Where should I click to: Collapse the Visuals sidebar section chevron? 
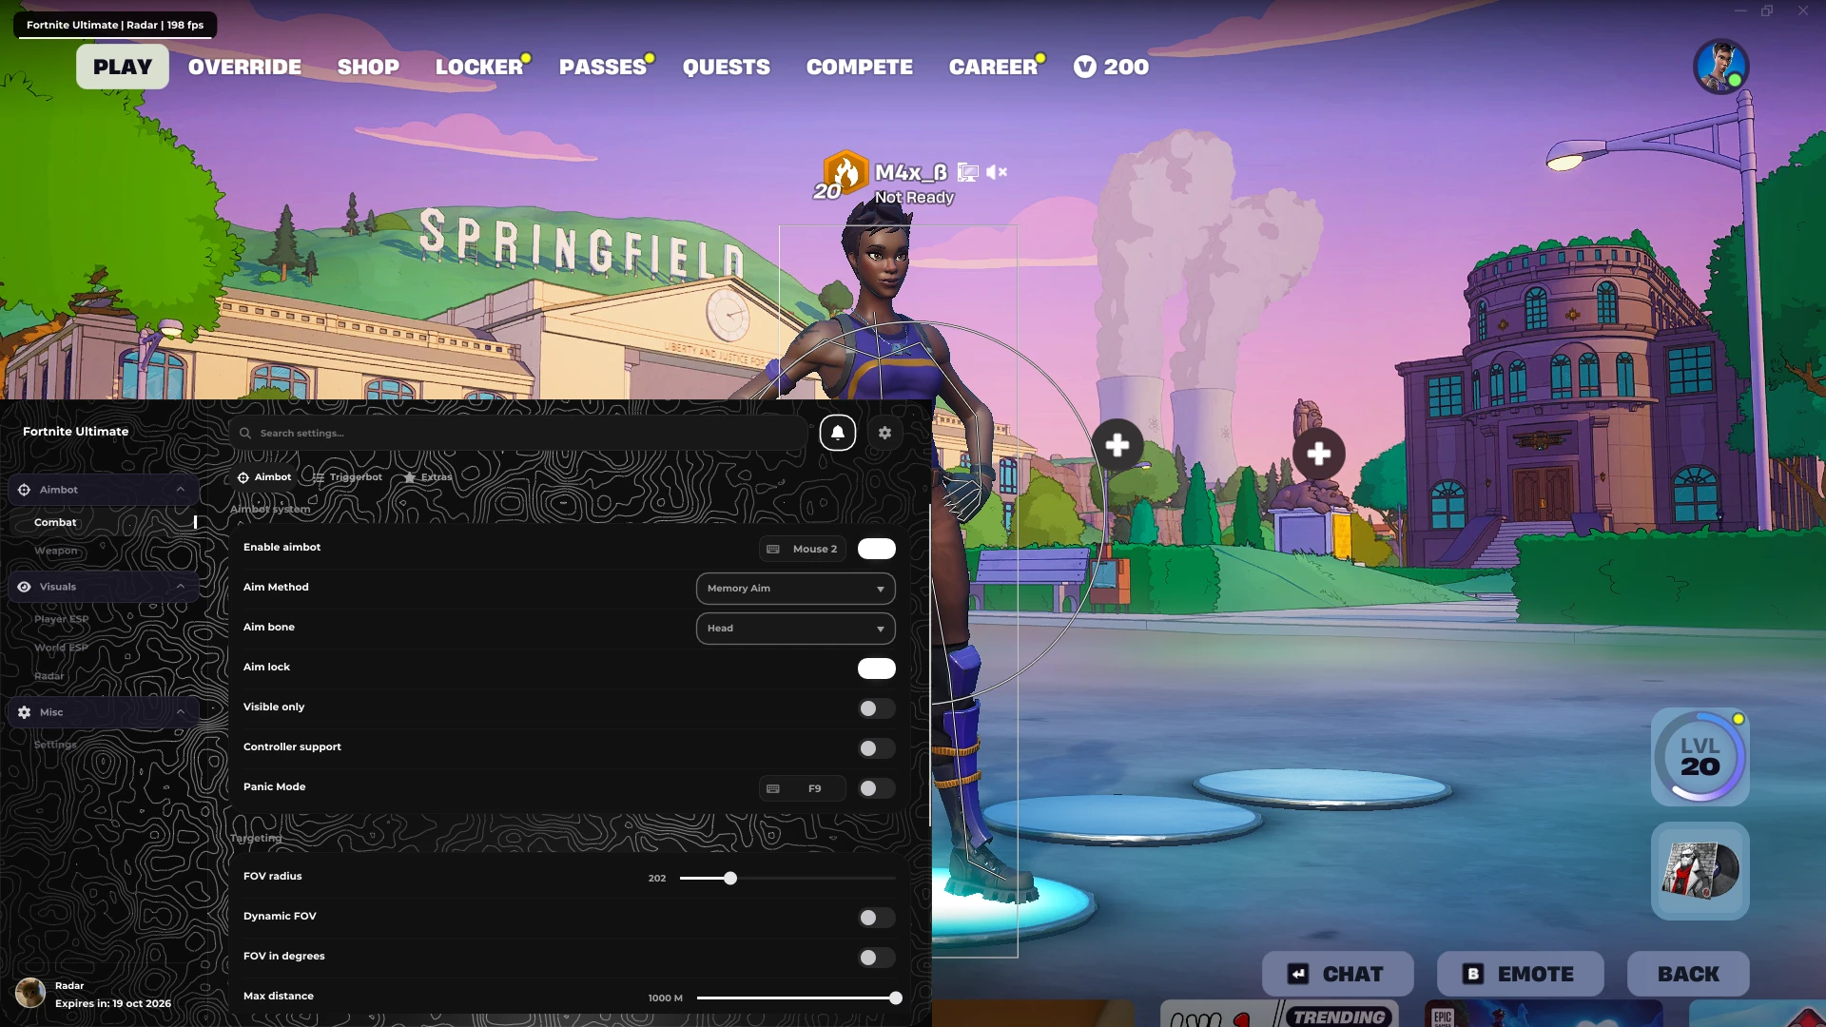point(181,587)
